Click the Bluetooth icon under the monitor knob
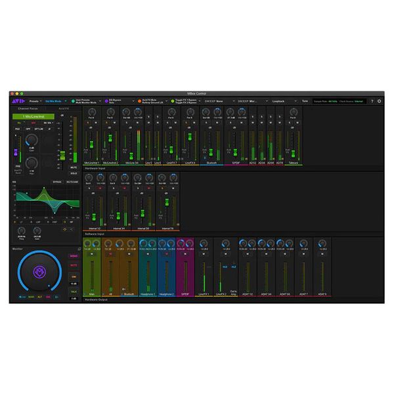This screenshot has height=394, width=394. [56, 297]
